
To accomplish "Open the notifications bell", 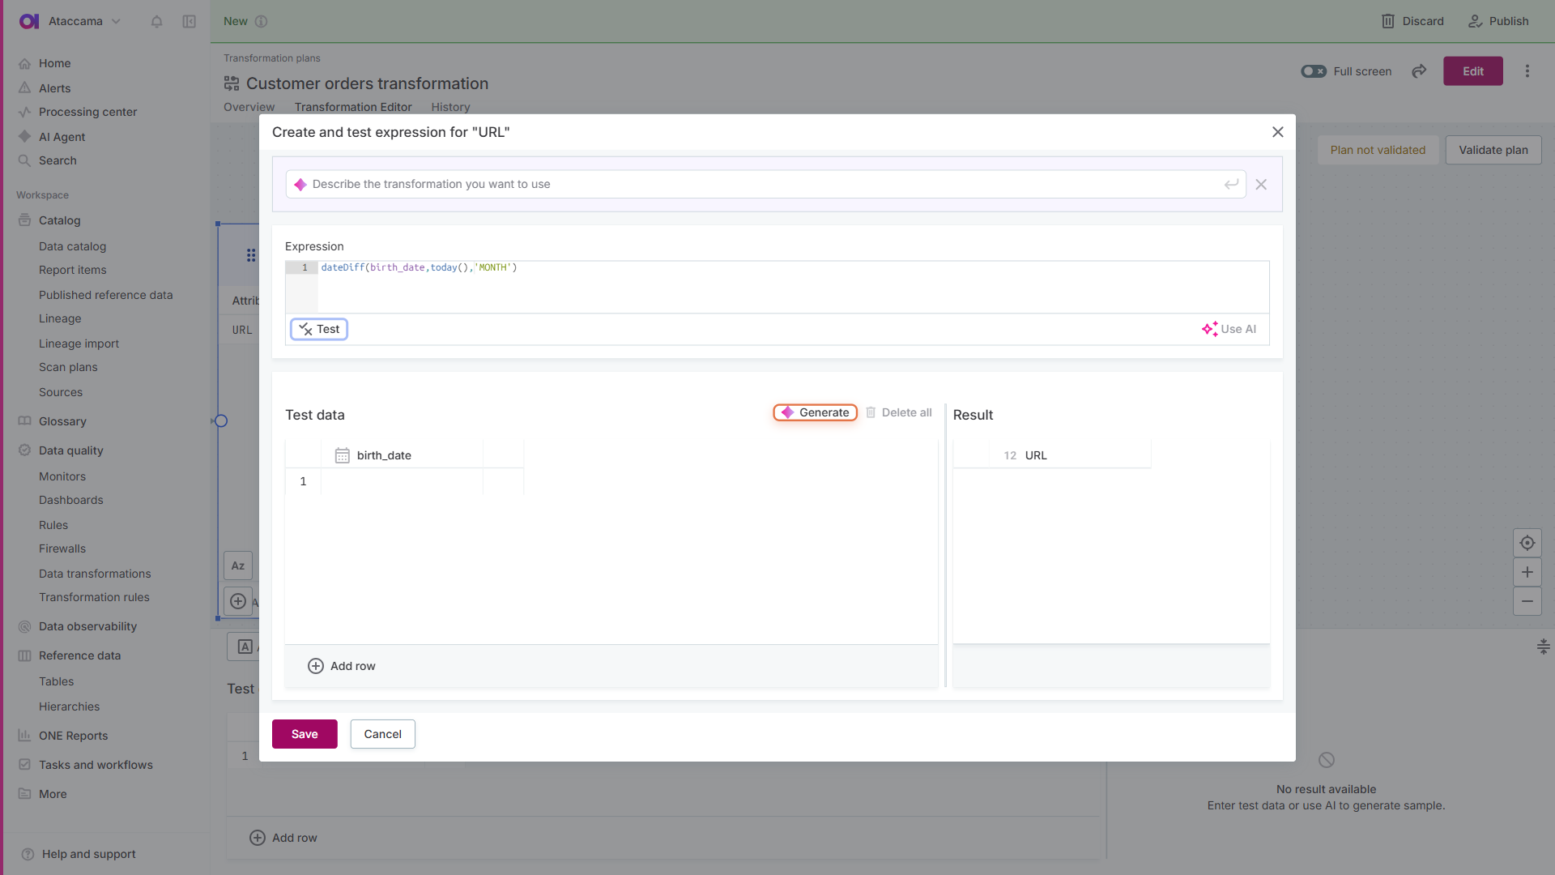I will tap(156, 22).
